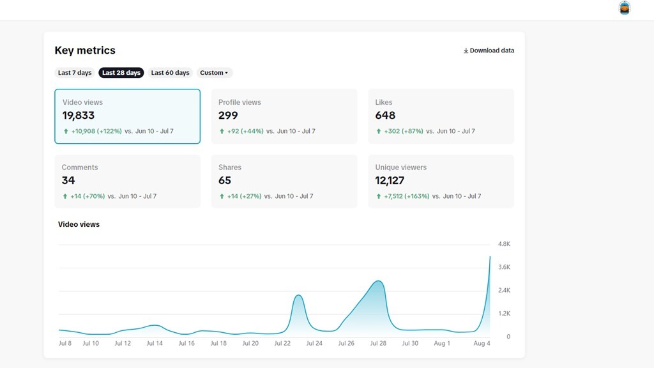Click green up arrow under Unique viewers
Screen dimensions: 654x368
(379, 197)
